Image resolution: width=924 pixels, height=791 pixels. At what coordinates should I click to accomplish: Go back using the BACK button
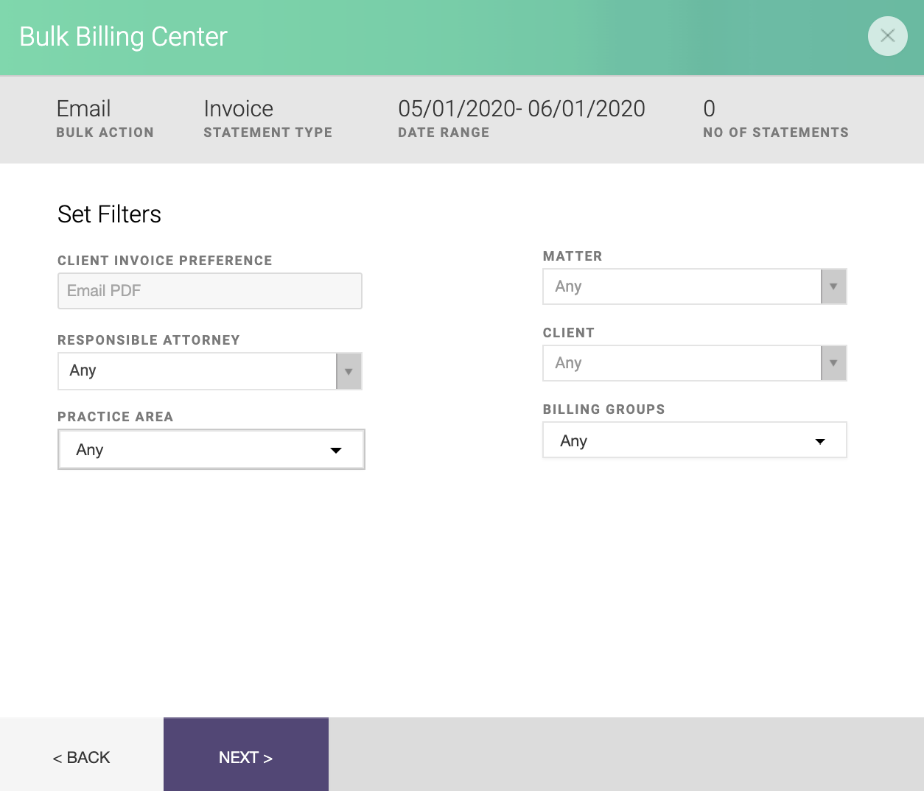point(80,756)
